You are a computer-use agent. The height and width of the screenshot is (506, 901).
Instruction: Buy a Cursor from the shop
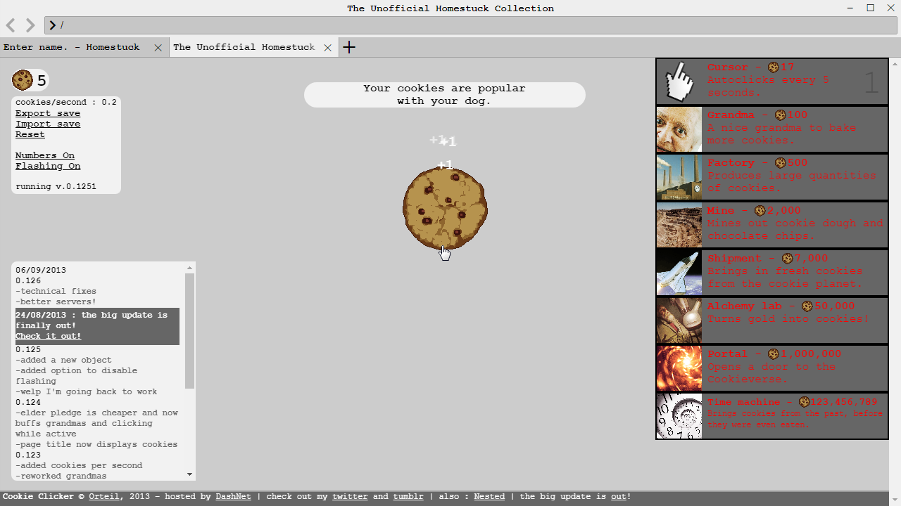pos(772,82)
